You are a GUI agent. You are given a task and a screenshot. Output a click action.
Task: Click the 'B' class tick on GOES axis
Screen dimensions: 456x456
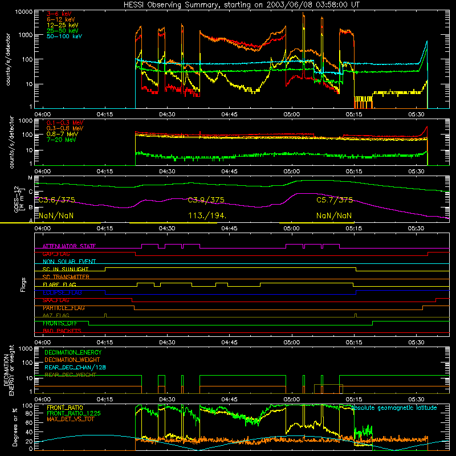[x=30, y=207]
